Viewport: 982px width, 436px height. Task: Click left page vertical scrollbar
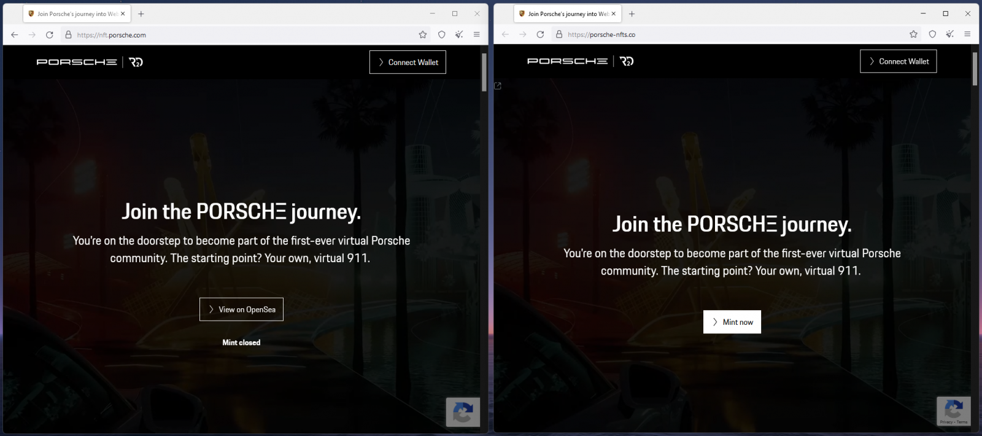(x=484, y=72)
